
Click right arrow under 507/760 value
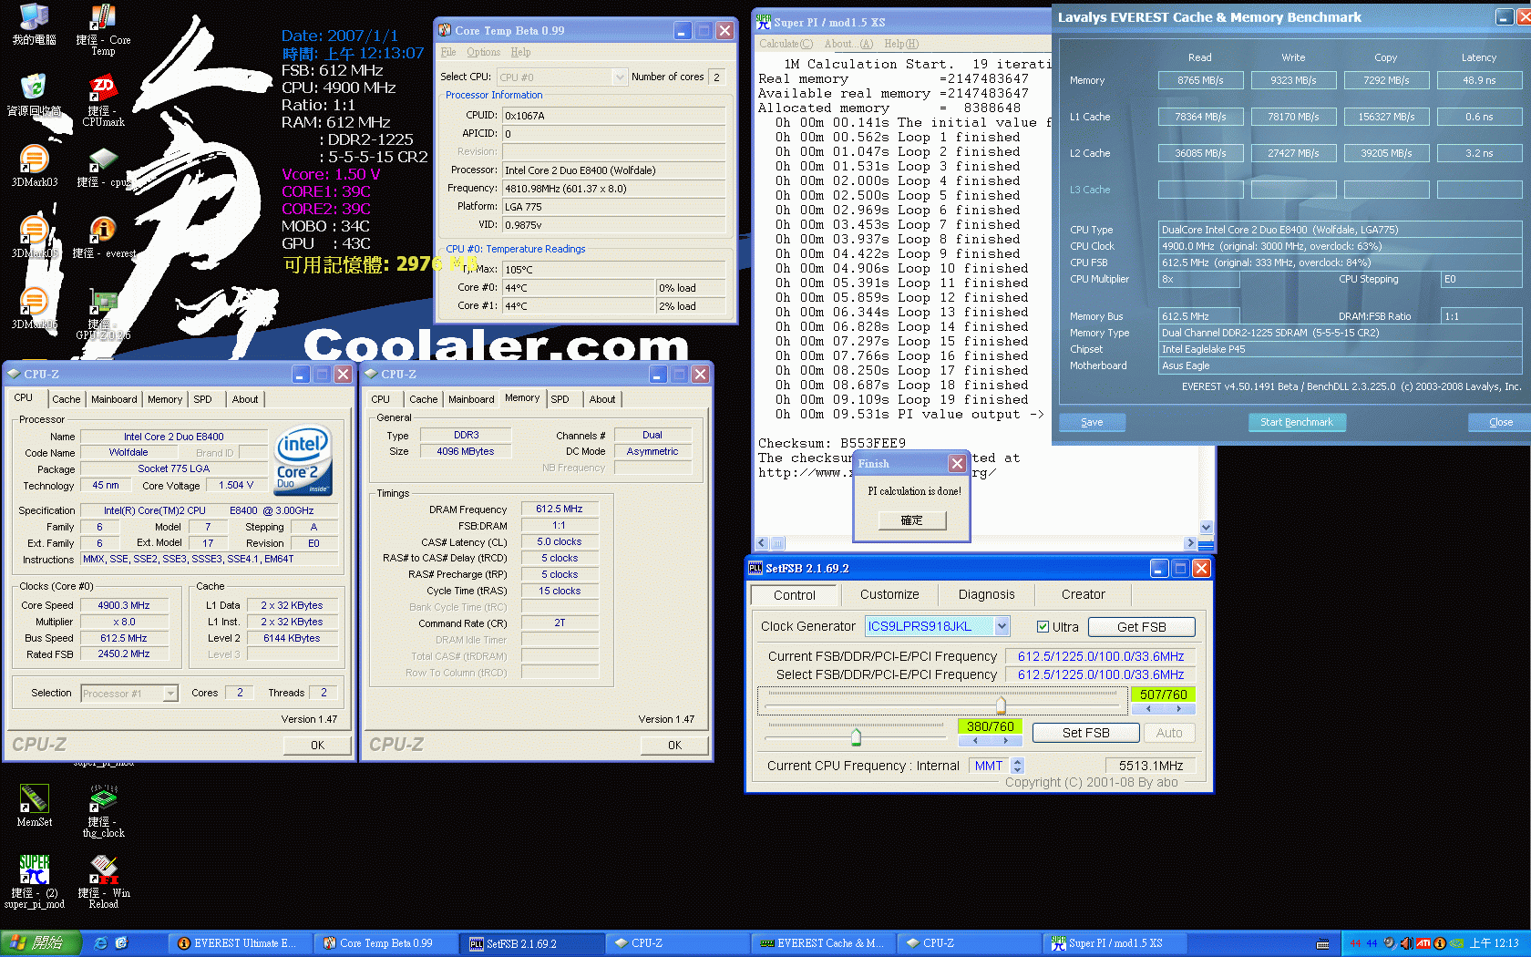[1178, 709]
